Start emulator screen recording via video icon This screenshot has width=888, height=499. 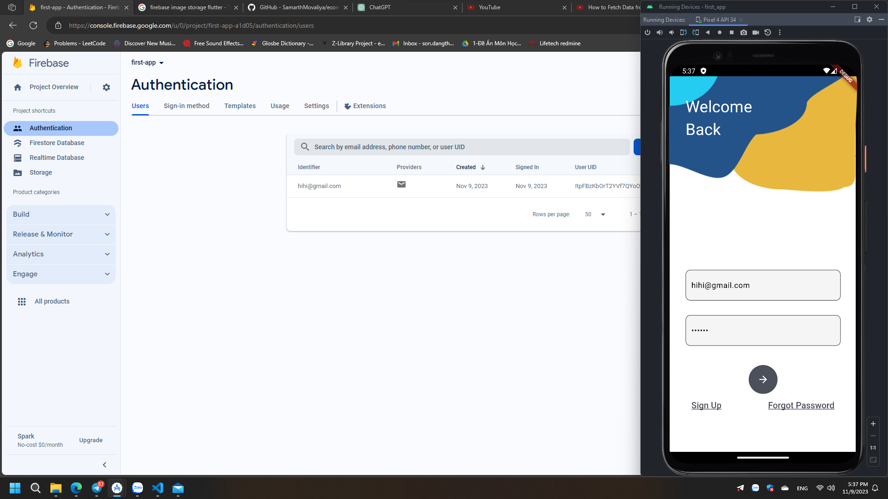point(756,32)
